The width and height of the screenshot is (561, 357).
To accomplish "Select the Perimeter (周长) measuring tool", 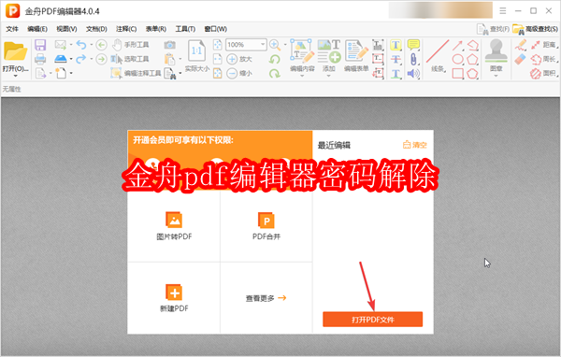I will point(543,59).
